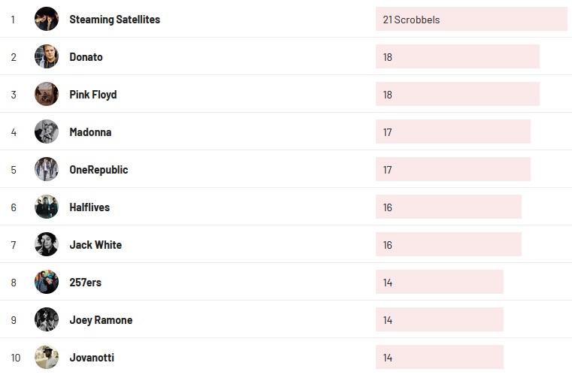Select the Jack White artist name
This screenshot has height=375, width=572.
[x=95, y=245]
